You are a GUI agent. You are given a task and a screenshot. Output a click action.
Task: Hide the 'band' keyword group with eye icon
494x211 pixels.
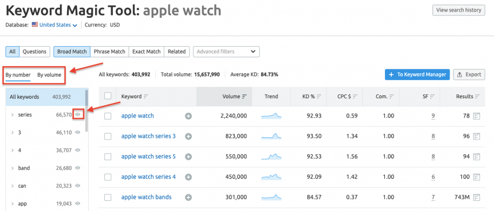click(x=78, y=168)
